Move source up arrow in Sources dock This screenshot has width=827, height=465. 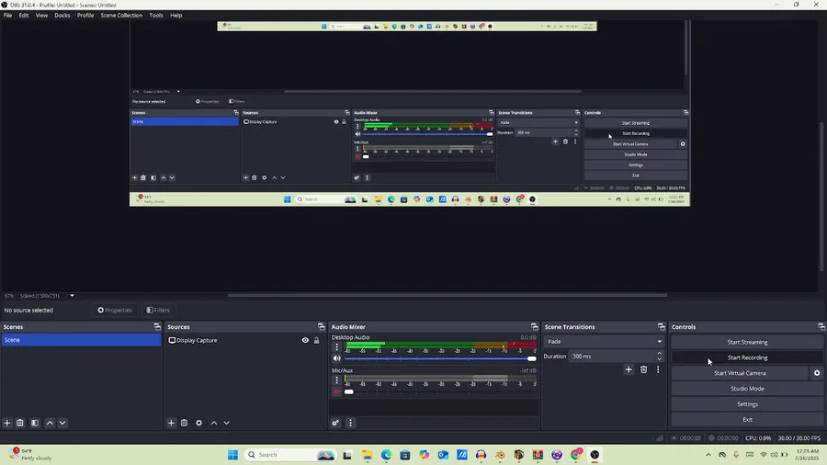click(213, 423)
